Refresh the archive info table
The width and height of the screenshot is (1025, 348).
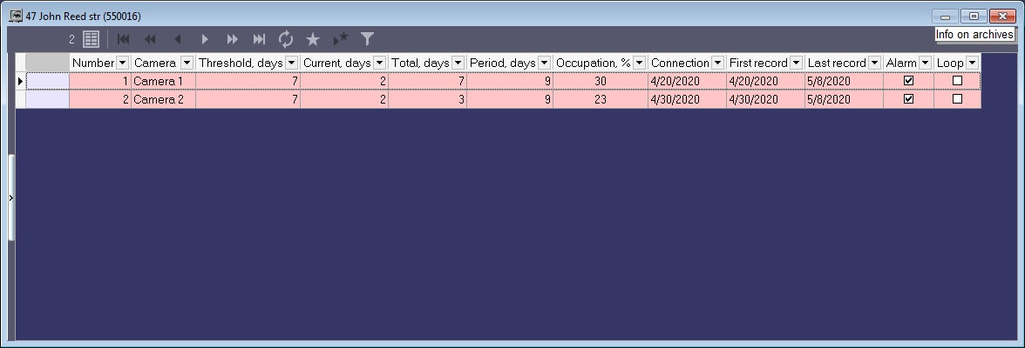(x=286, y=39)
